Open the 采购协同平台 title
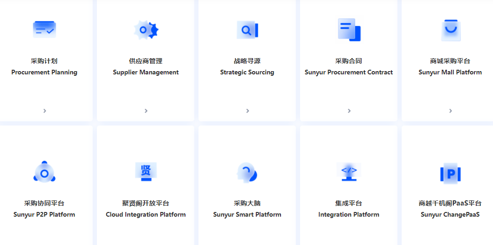493x245 pixels. [x=44, y=203]
